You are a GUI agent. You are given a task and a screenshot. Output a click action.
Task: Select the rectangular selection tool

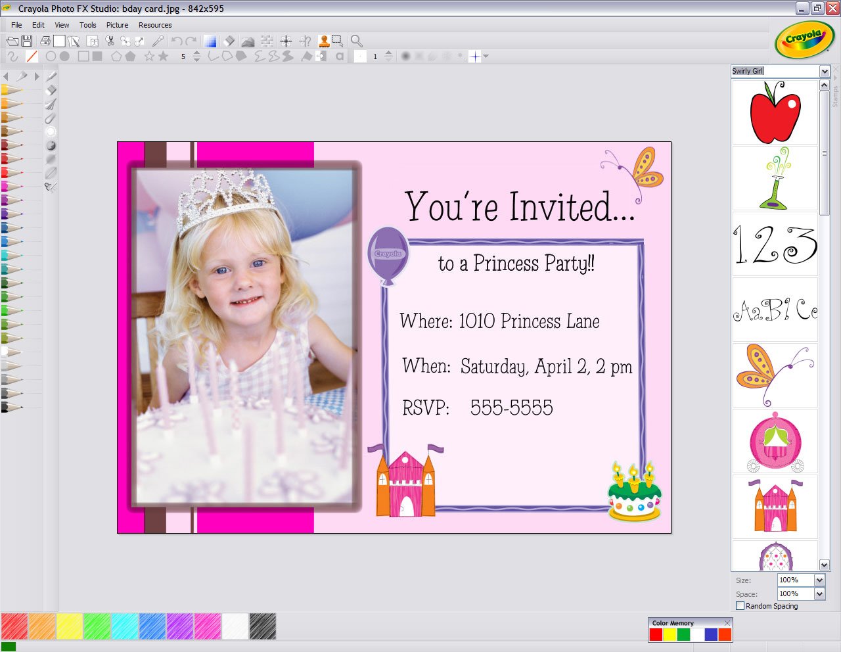[336, 41]
